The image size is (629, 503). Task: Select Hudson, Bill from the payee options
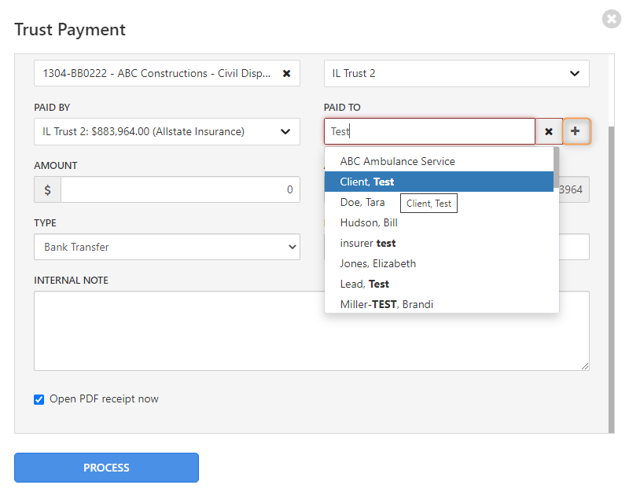pos(370,222)
